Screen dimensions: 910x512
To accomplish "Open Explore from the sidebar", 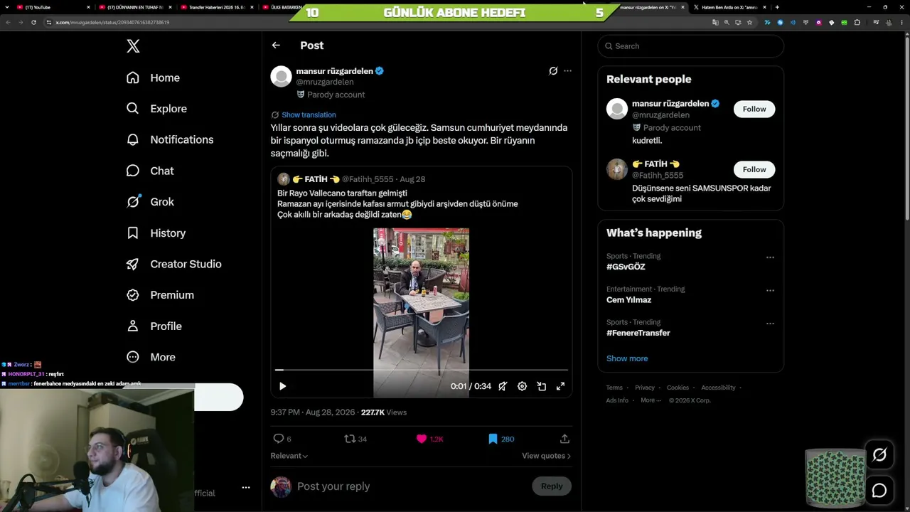I will coord(156,109).
